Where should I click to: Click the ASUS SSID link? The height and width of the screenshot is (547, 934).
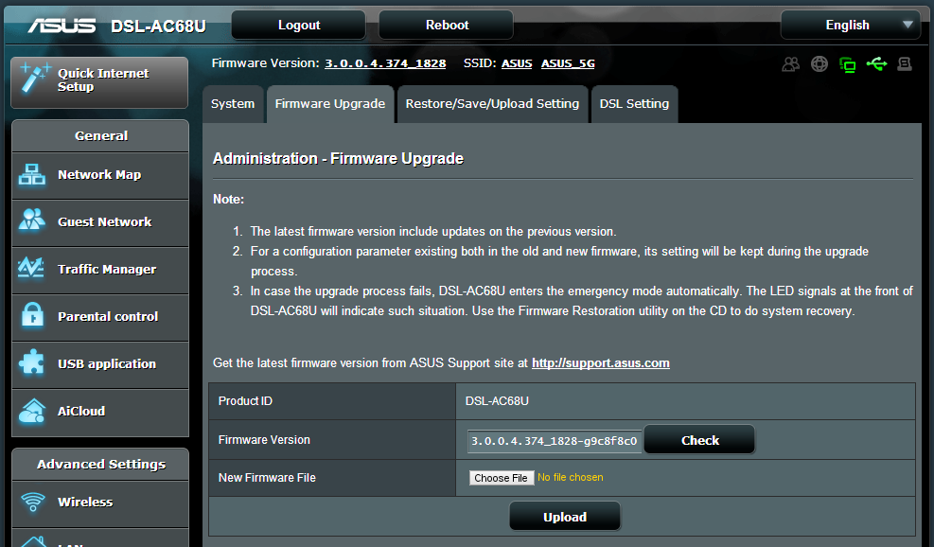point(517,63)
